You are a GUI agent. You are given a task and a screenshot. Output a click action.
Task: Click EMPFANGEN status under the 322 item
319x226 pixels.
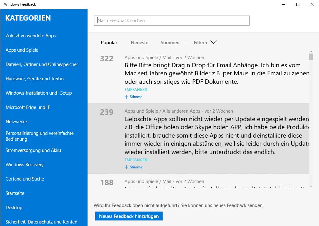(136, 89)
